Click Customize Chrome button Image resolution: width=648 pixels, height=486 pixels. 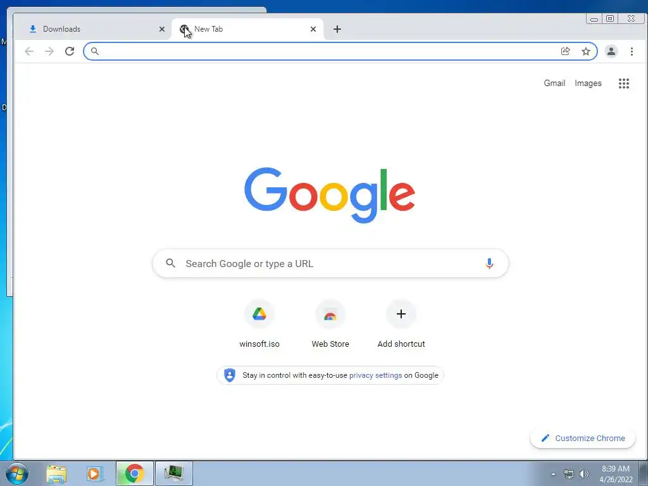click(x=583, y=438)
